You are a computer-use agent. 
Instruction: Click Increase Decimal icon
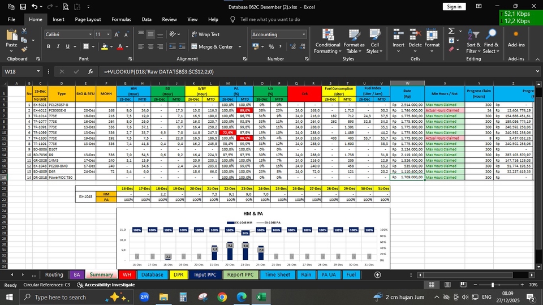click(292, 46)
